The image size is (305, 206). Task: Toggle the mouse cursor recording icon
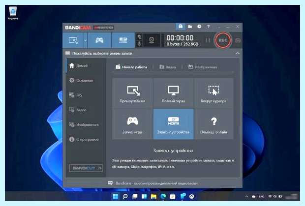(x=139, y=37)
